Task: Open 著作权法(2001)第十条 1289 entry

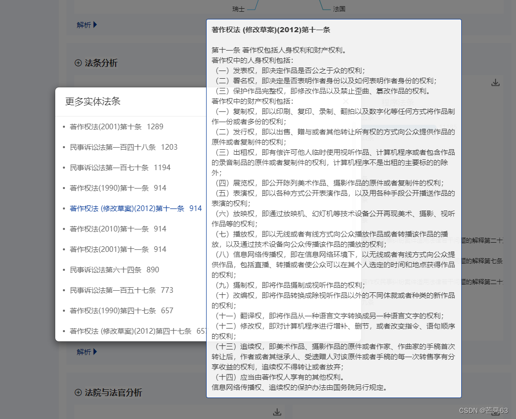Action: 117,127
